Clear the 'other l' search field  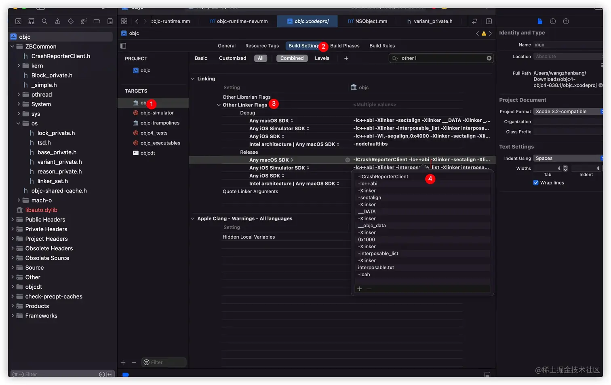489,58
